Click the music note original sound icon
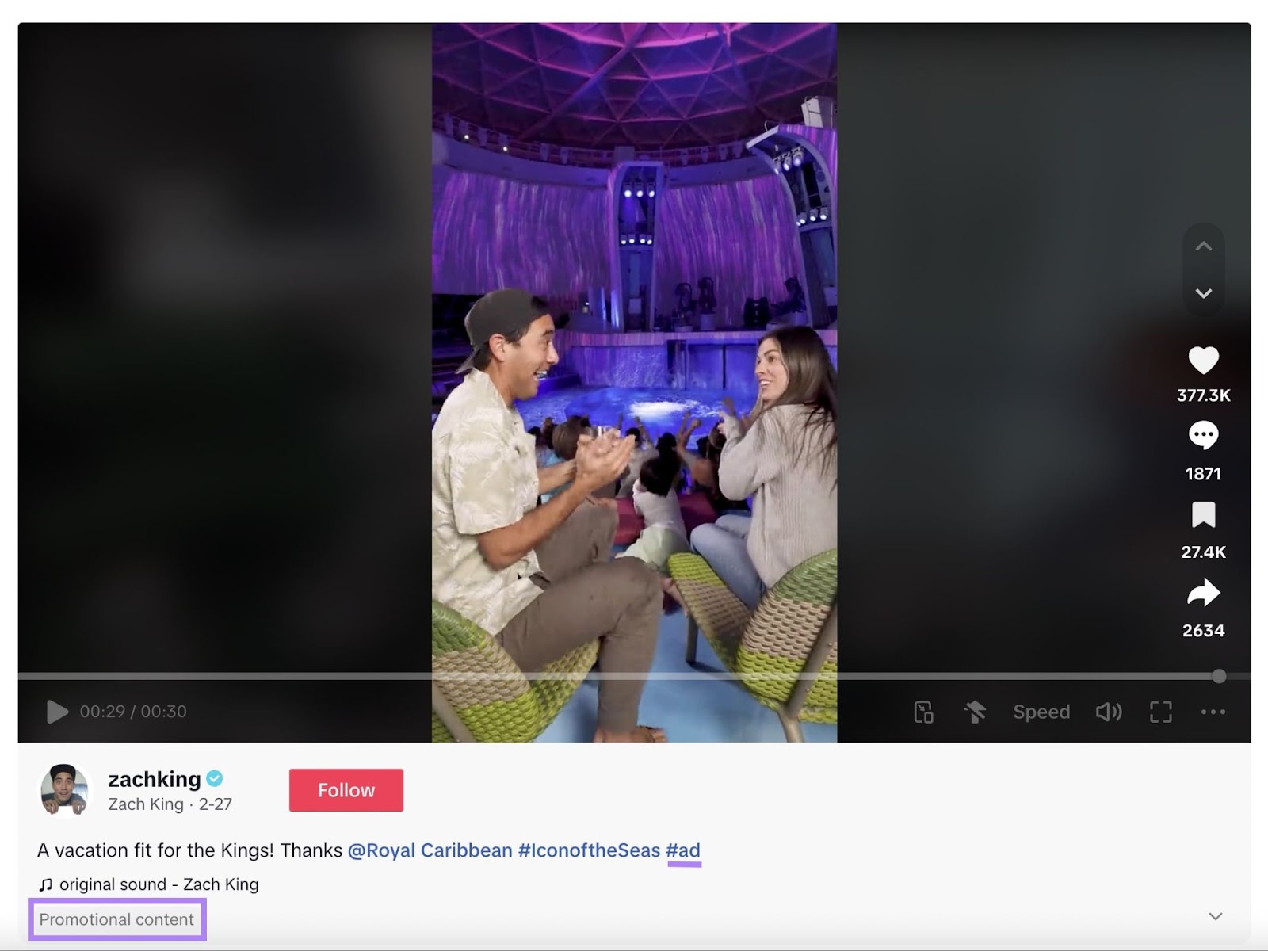The width and height of the screenshot is (1268, 951). tap(46, 884)
